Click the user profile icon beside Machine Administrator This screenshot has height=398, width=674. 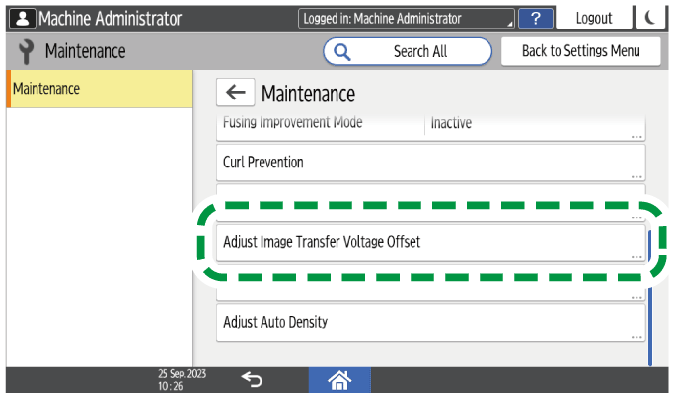click(22, 18)
